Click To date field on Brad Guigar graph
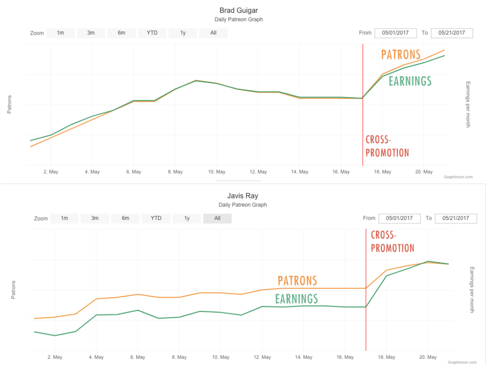 coord(452,33)
